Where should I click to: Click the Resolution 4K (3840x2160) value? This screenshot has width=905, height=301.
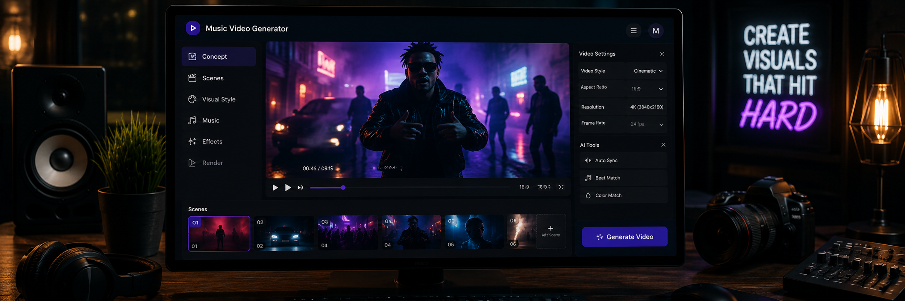[x=647, y=107]
